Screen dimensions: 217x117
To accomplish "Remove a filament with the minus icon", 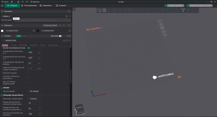I will tap(64, 25).
